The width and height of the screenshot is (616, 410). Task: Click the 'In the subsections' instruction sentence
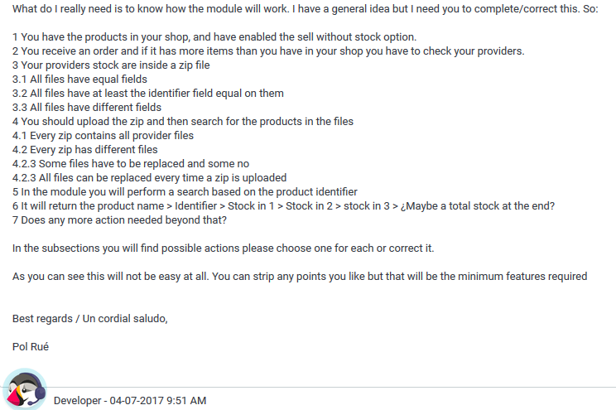pos(223,248)
